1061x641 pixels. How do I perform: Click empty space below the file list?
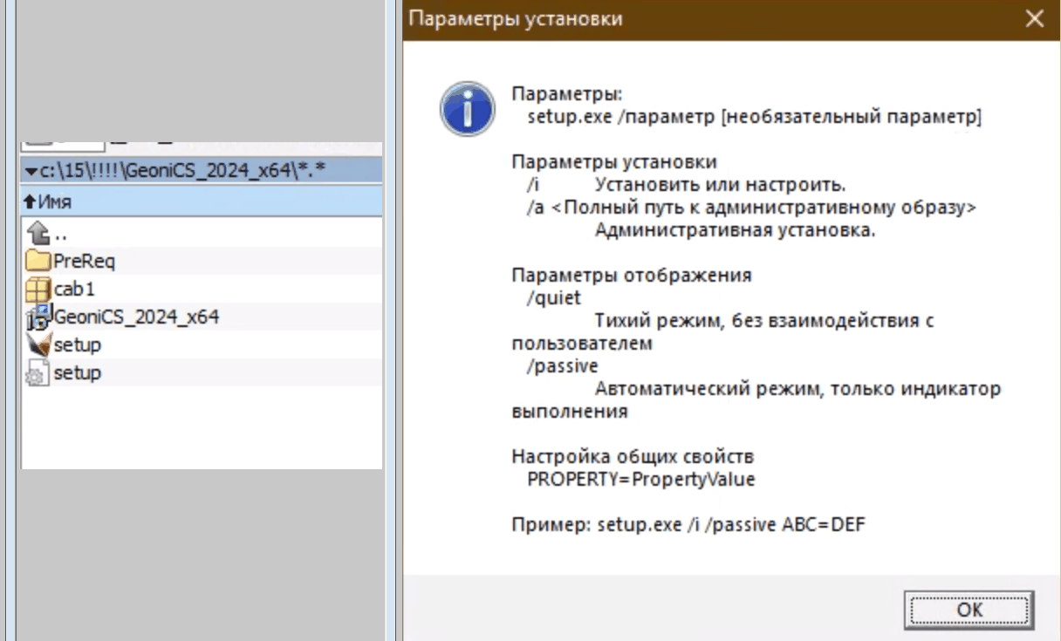point(201,427)
